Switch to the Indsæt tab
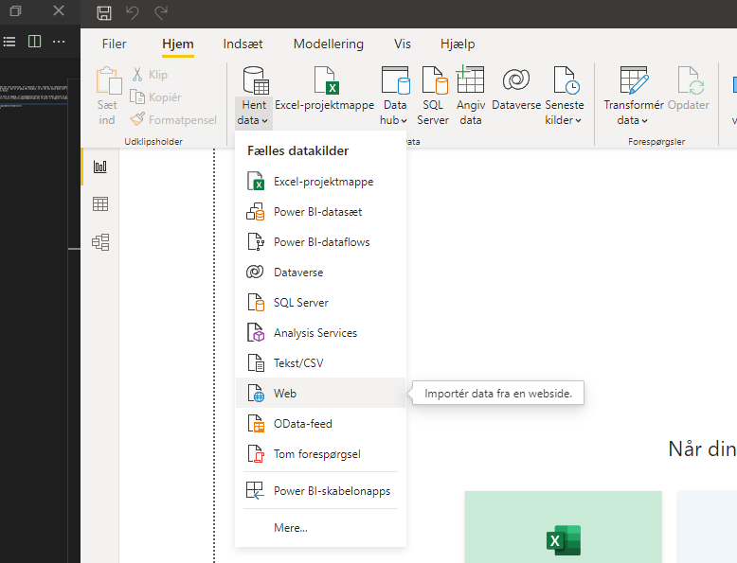The height and width of the screenshot is (563, 737). coord(243,44)
